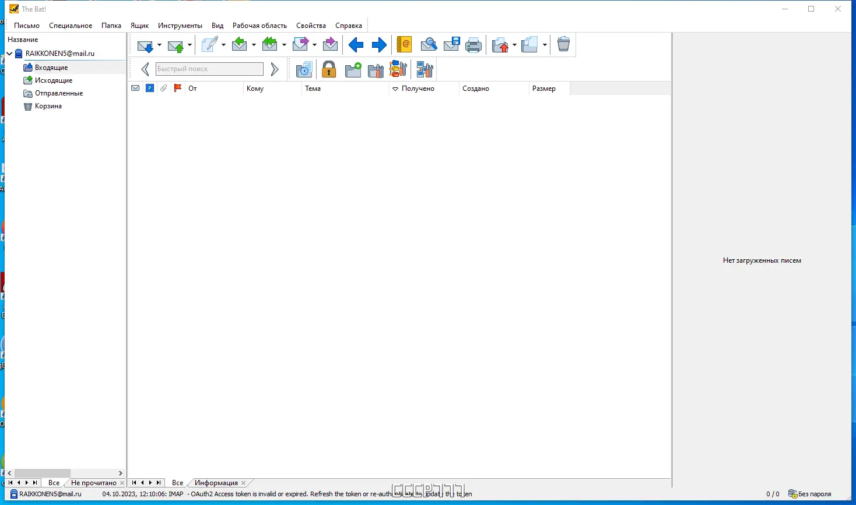Click the folder tree scrollbar right arrow

tap(121, 474)
